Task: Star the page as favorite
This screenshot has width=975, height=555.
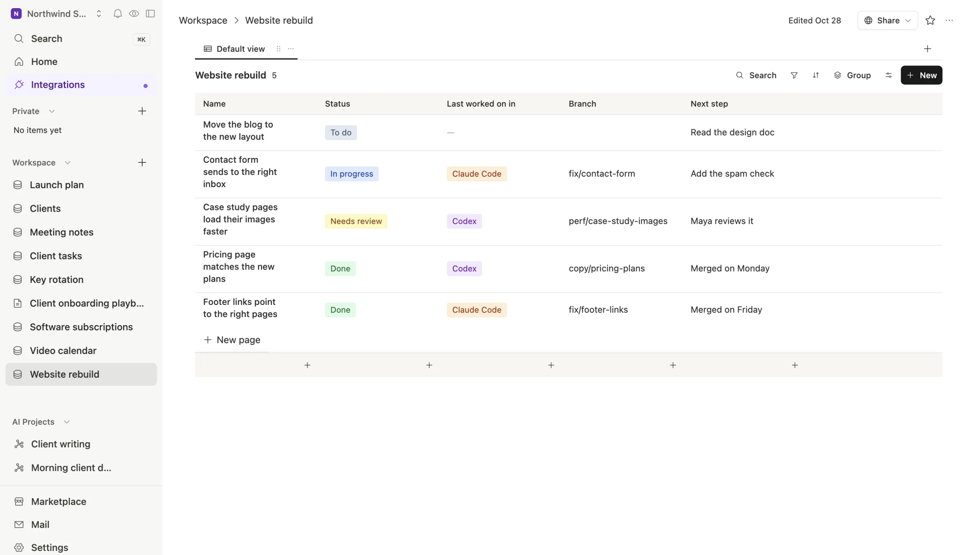Action: coord(930,20)
